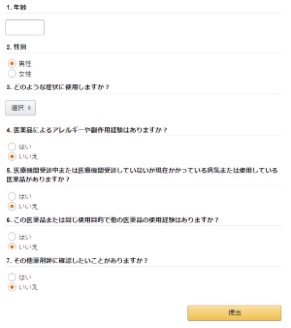Image resolution: width=291 pixels, height=328 pixels.
Task: Pick いいえ for question 6 on prior use
Action: tap(12, 247)
